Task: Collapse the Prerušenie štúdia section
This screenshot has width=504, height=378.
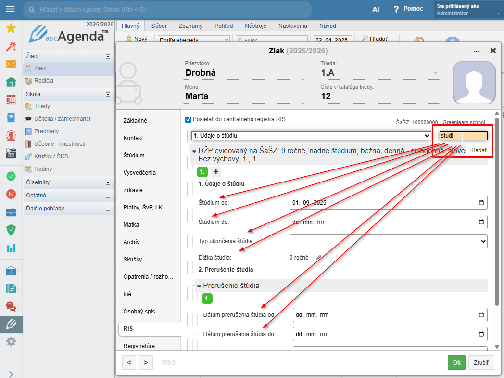Action: coord(199,286)
